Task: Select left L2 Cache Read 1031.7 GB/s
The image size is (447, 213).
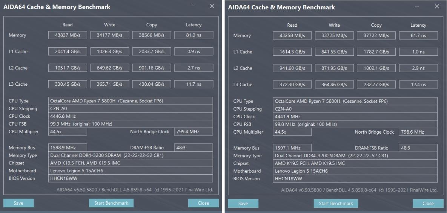Action: pyautogui.click(x=68, y=68)
